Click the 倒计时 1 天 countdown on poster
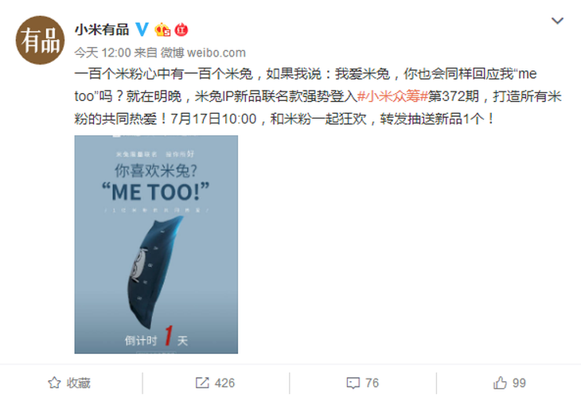 coord(156,337)
